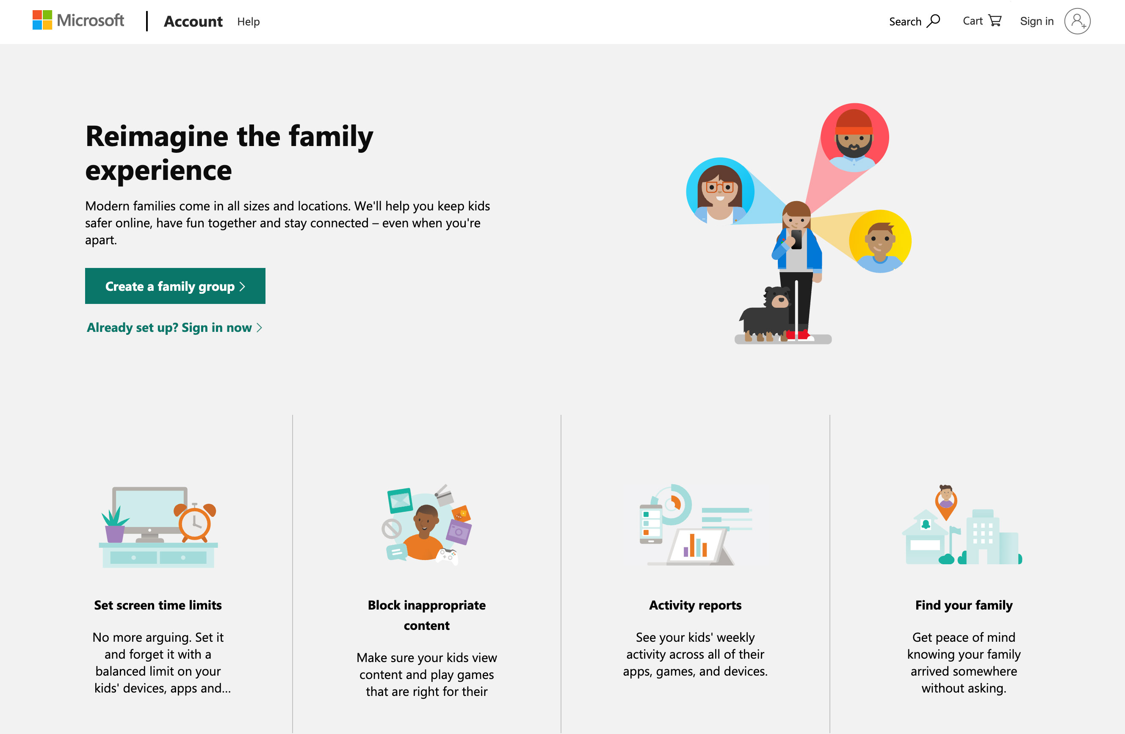Expand the Sign in now arrow
Image resolution: width=1125 pixels, height=734 pixels.
pyautogui.click(x=260, y=327)
